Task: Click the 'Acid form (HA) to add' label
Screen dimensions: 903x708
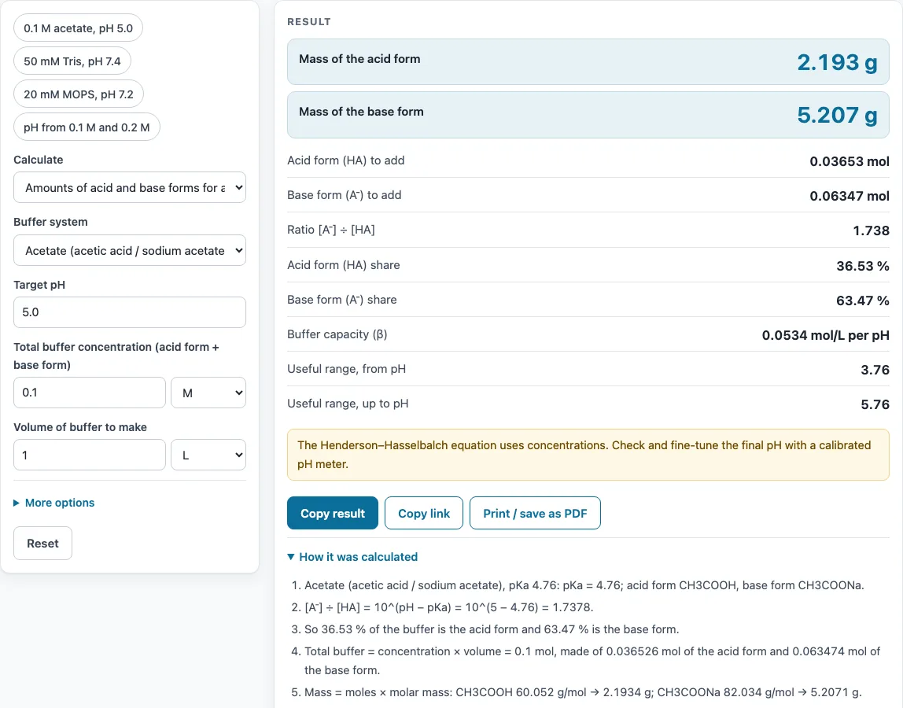Action: pyautogui.click(x=345, y=160)
